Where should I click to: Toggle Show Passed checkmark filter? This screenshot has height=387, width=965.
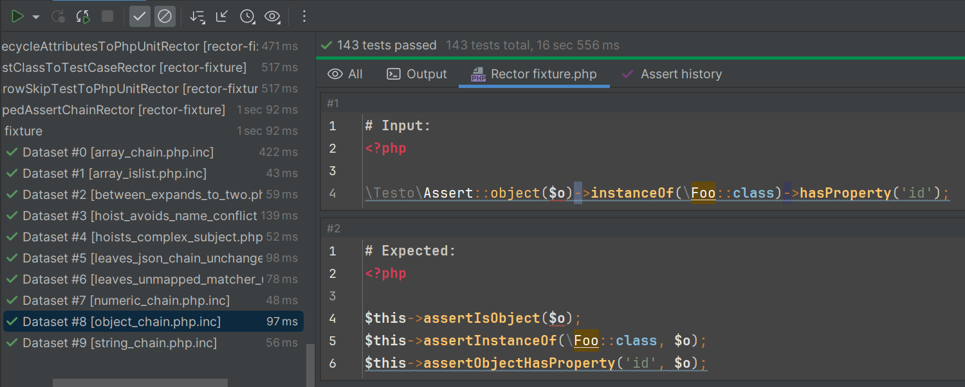(140, 17)
